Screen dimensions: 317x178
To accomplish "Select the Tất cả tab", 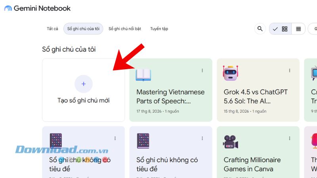I will 52,29.
